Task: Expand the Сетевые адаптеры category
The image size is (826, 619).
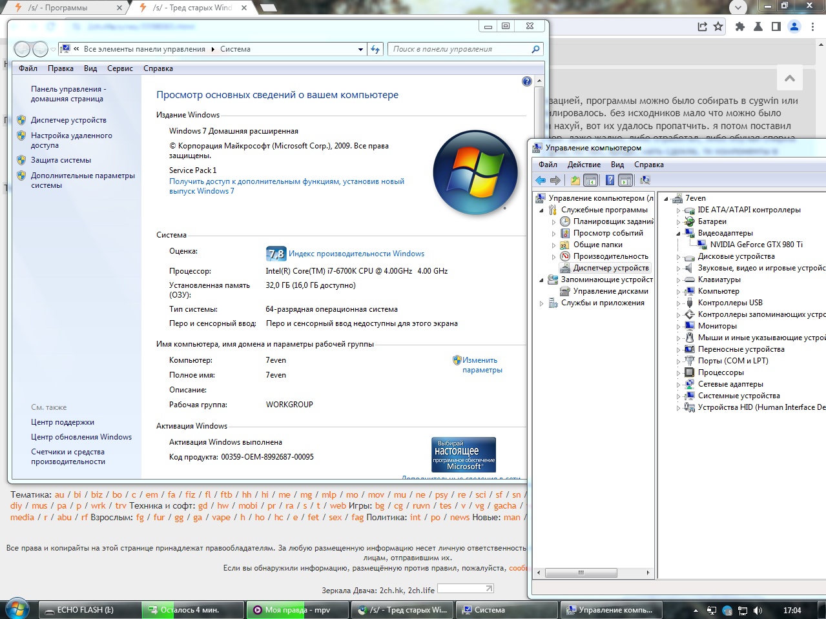Action: 678,385
